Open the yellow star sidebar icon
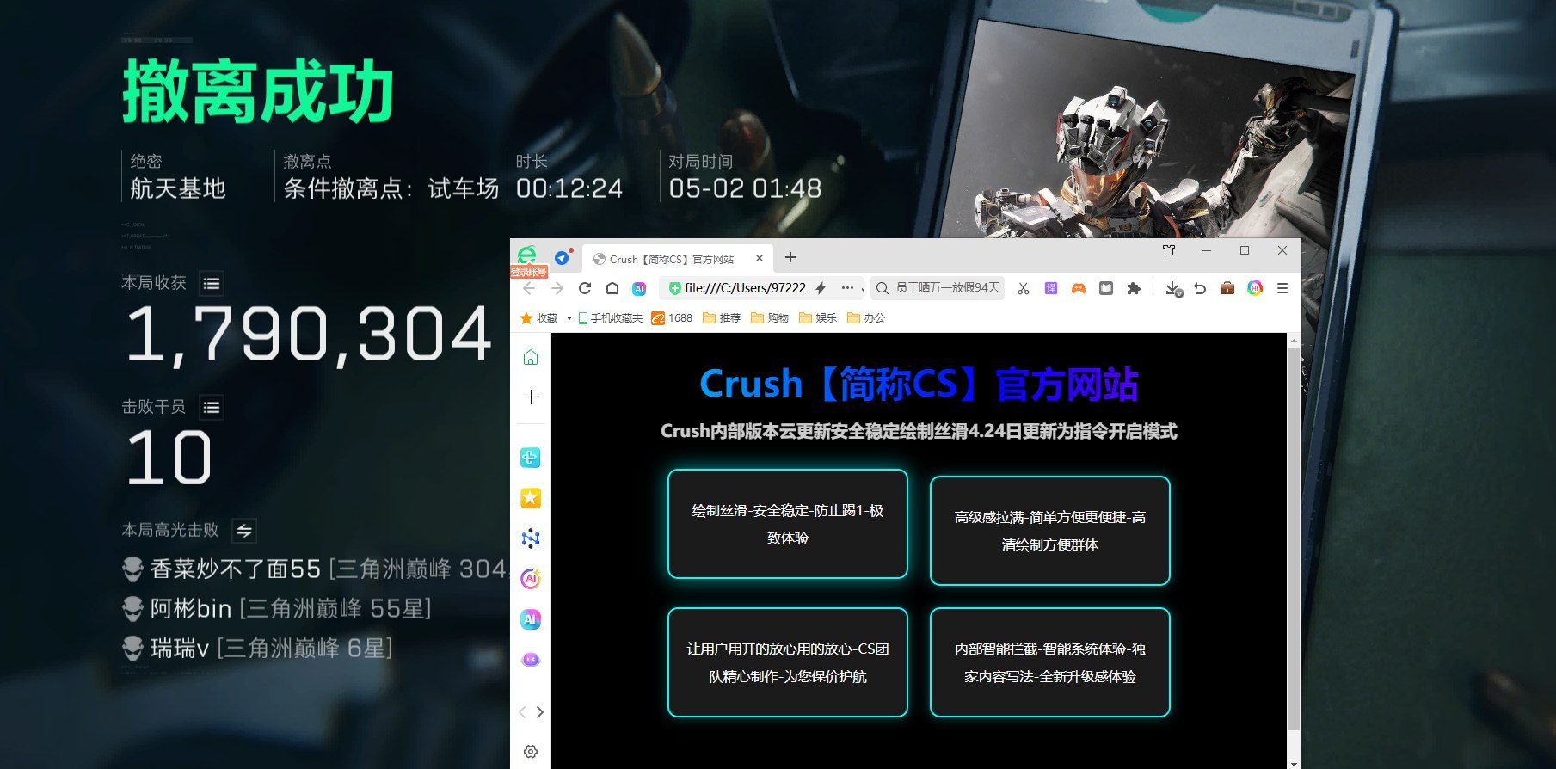This screenshot has height=769, width=1556. pyautogui.click(x=531, y=498)
